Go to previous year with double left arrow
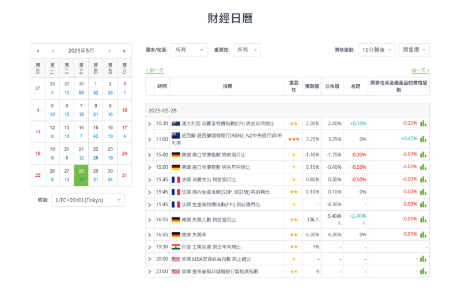 click(x=38, y=51)
